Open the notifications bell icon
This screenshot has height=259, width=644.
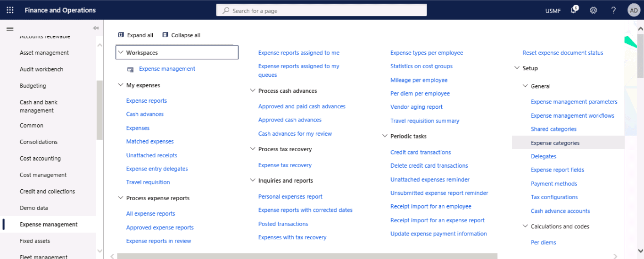(574, 10)
